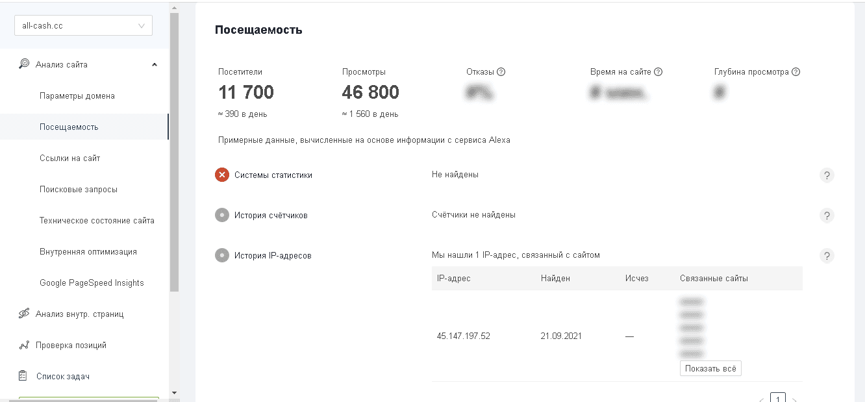The height and width of the screenshot is (402, 865).
Task: Collapse the Анализ сайта section
Action: pyautogui.click(x=155, y=64)
